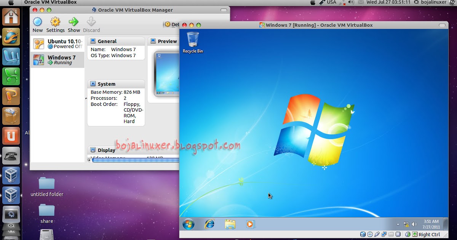Click the network adapters status icon

384,234
